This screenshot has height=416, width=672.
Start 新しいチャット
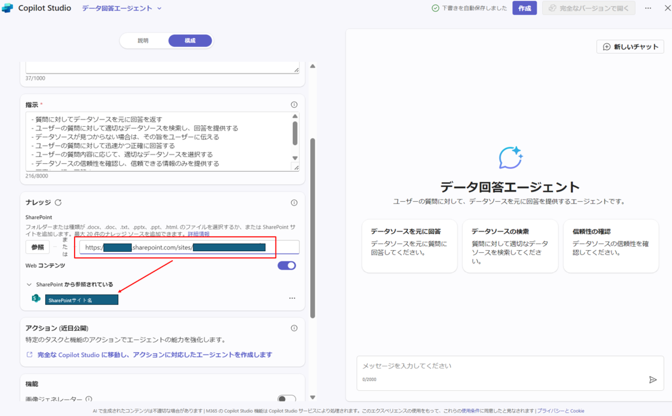point(631,47)
